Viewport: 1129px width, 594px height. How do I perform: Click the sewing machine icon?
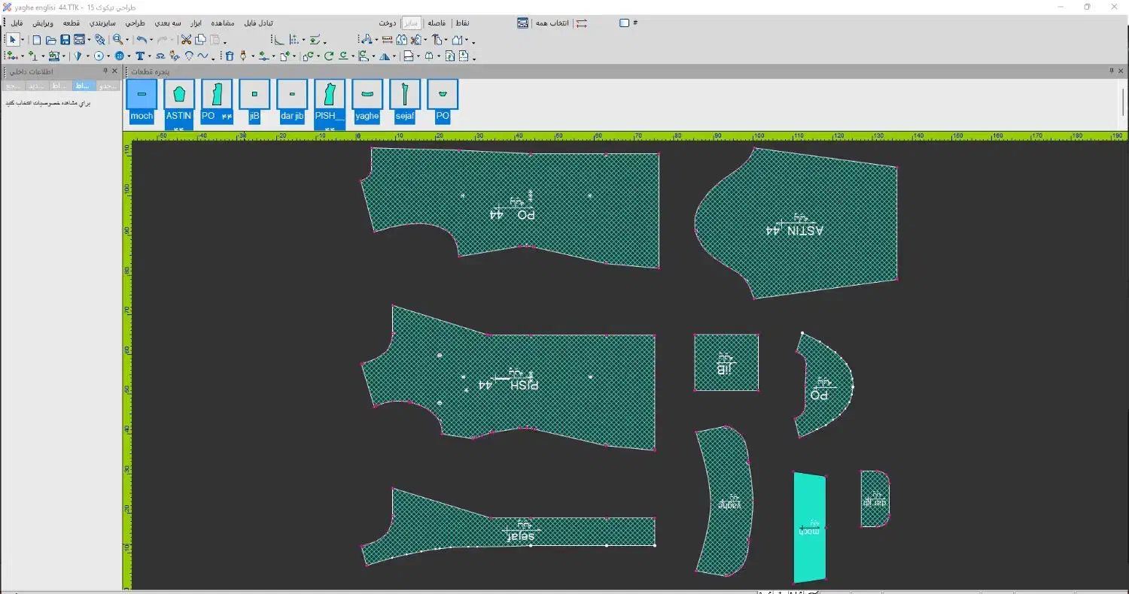tap(53, 56)
